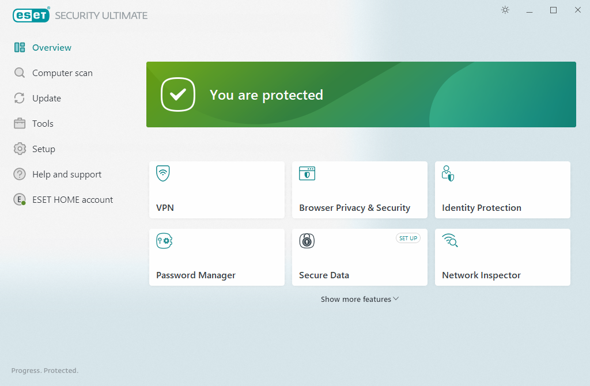Viewport: 590px width, 386px height.
Task: Click the Browser Privacy & Security icon
Action: click(307, 173)
